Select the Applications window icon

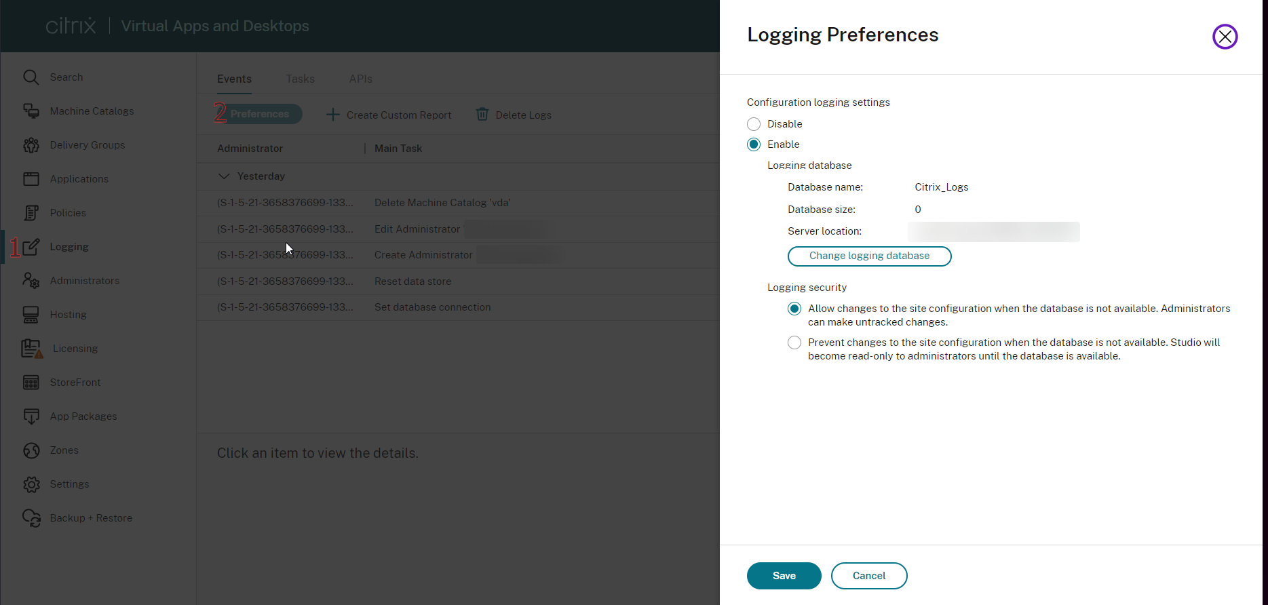(x=31, y=179)
